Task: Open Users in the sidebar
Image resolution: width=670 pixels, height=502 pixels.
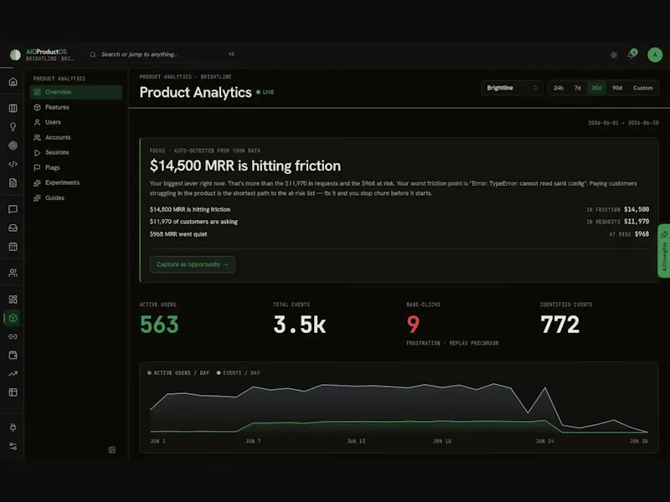Action: pos(76,122)
